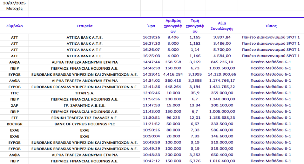Select the value 1.009.500,00
The image size is (304, 164).
pos(222,68)
